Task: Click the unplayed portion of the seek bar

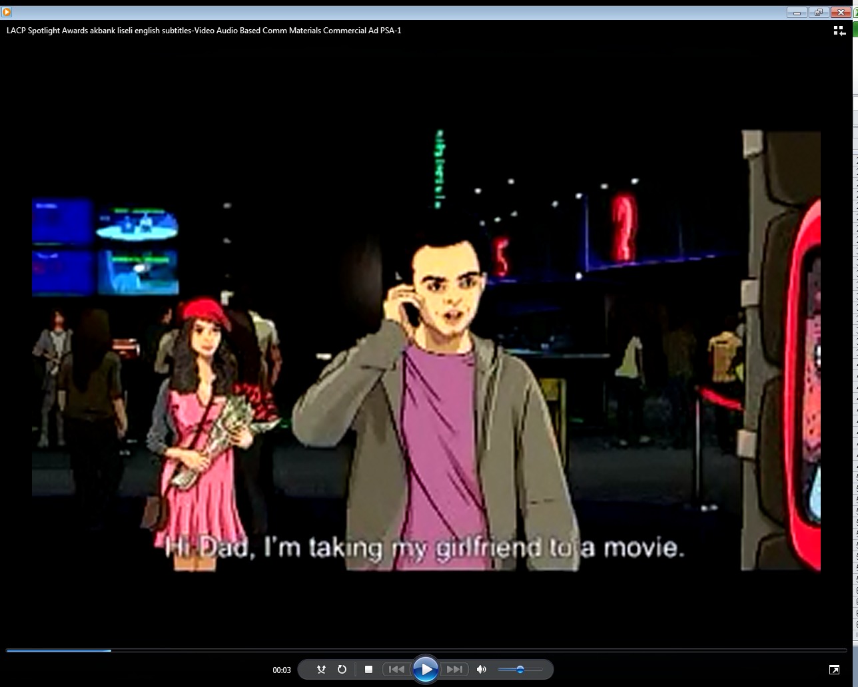Action: pos(466,650)
